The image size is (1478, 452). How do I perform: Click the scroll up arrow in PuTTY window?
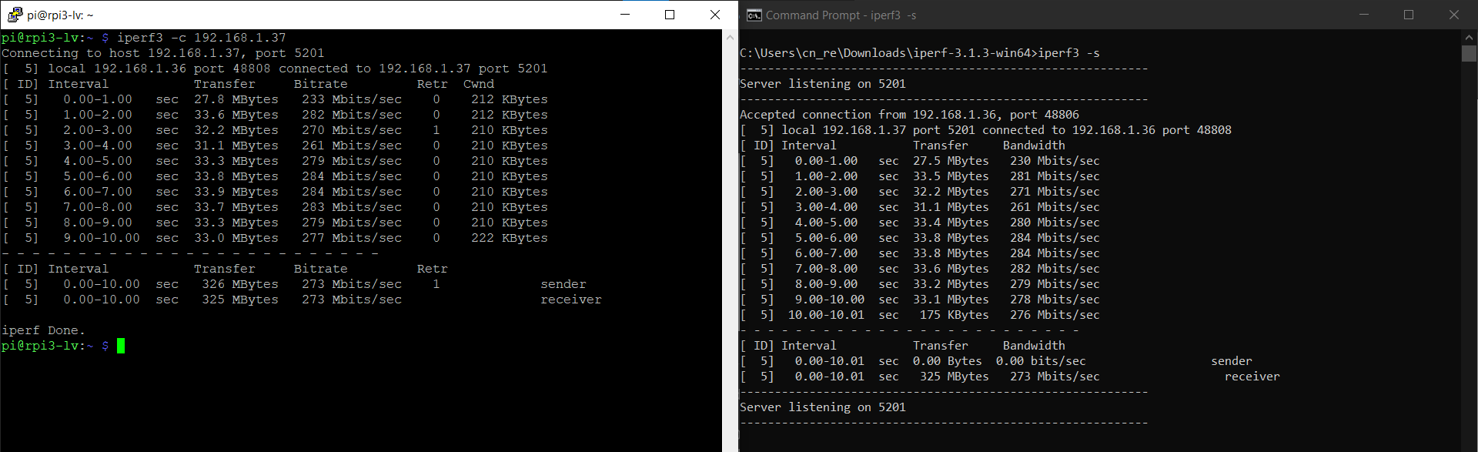730,36
